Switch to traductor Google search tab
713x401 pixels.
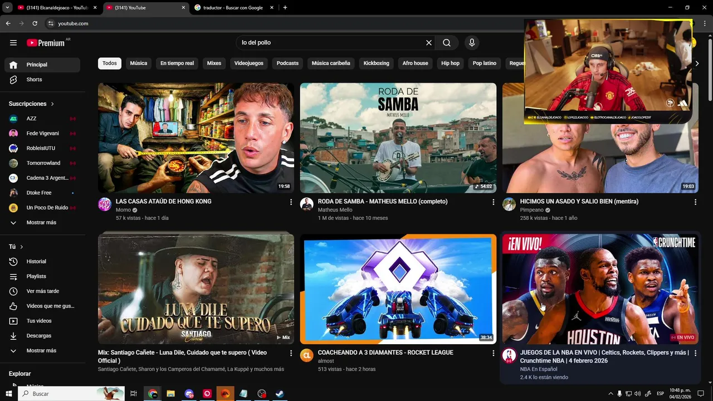pyautogui.click(x=233, y=8)
